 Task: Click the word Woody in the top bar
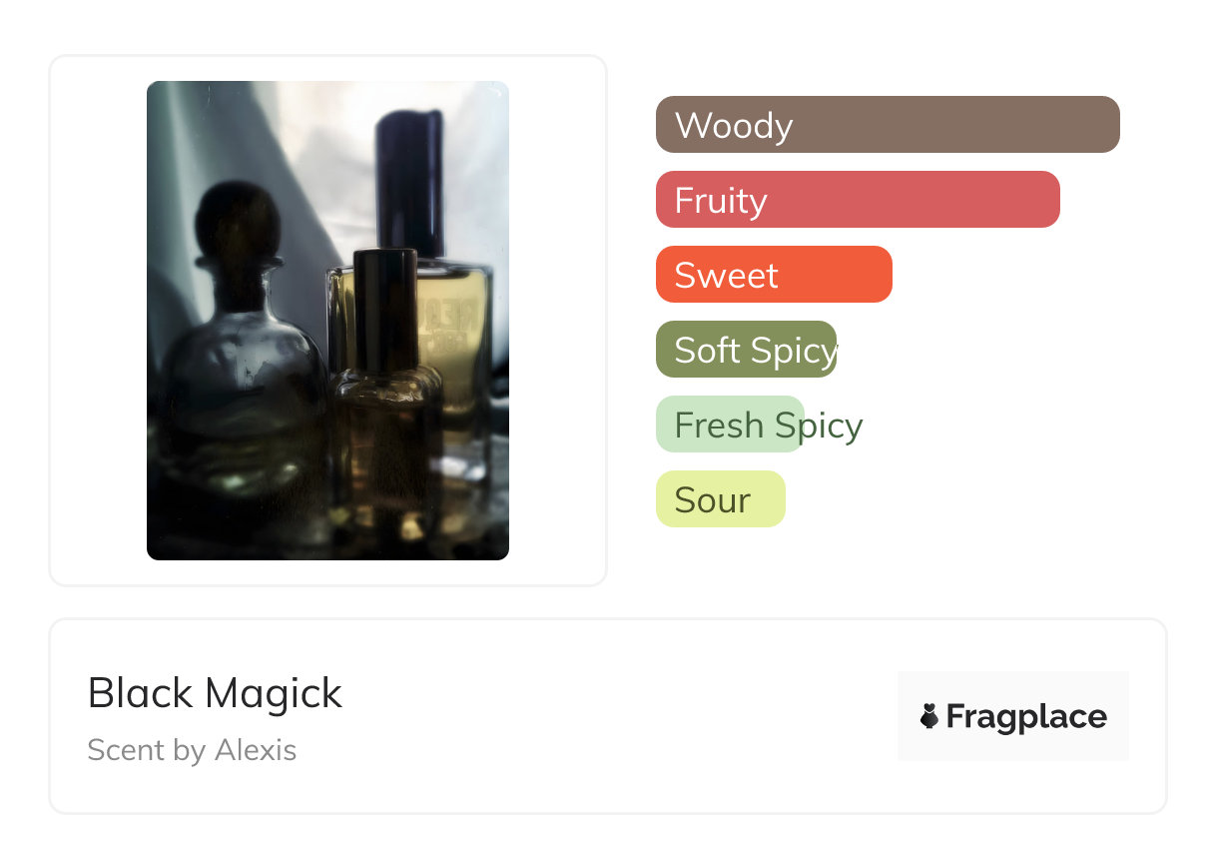point(734,126)
